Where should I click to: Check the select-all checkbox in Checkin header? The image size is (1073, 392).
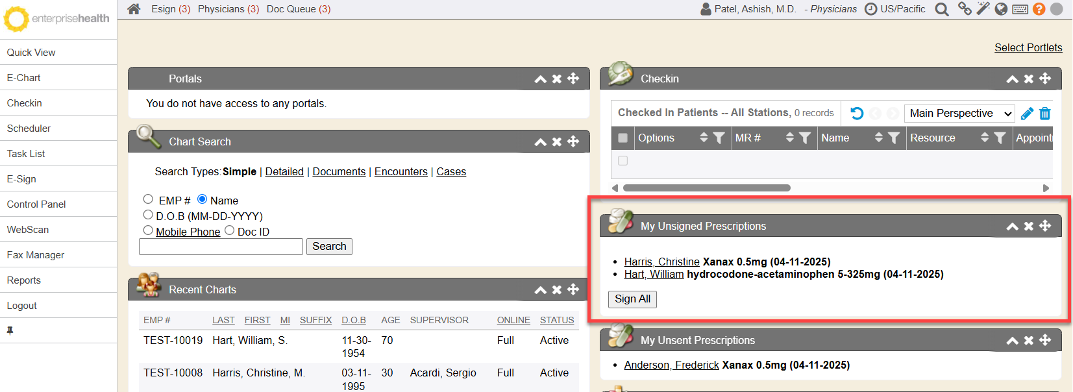point(623,138)
